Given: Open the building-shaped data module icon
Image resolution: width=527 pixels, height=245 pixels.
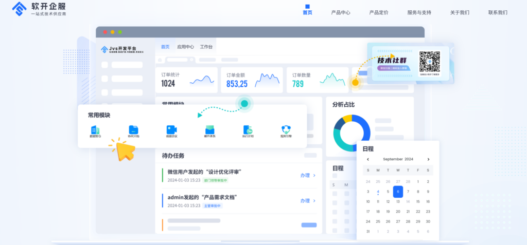Looking at the screenshot, I should (x=95, y=130).
